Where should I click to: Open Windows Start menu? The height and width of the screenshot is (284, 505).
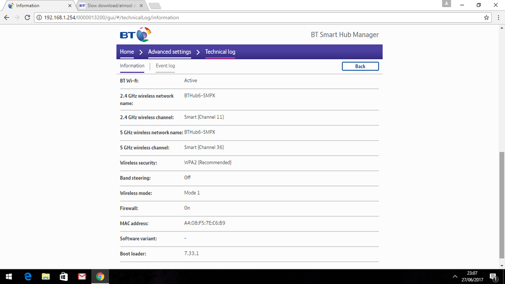(x=9, y=276)
